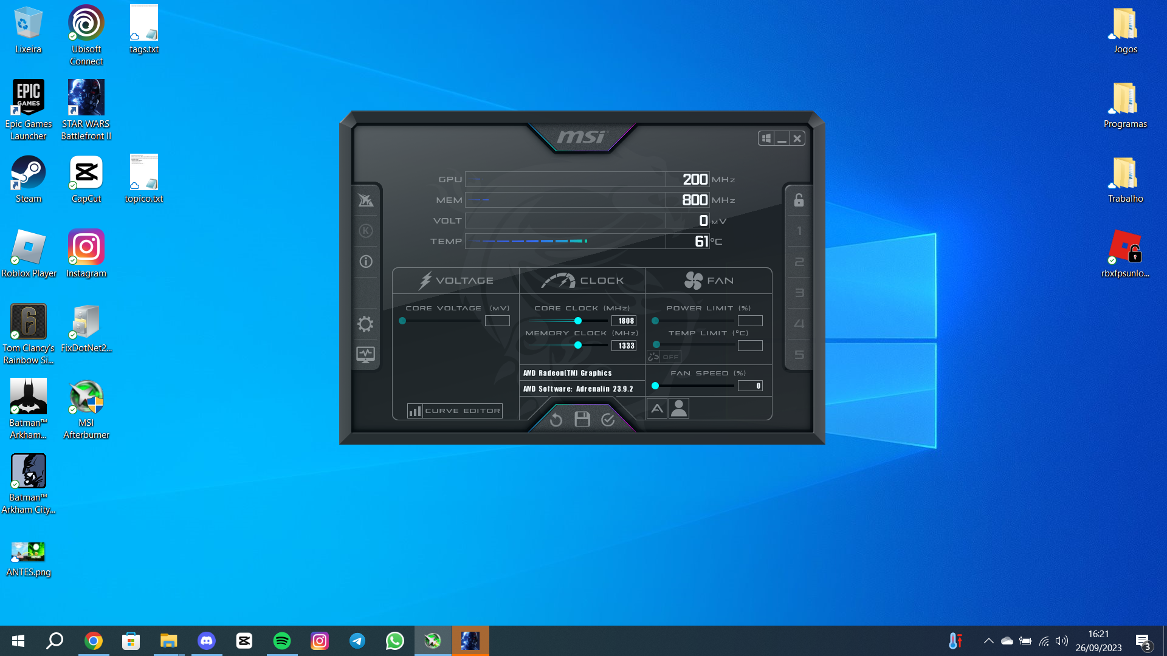Click the FAN section header

pos(709,281)
